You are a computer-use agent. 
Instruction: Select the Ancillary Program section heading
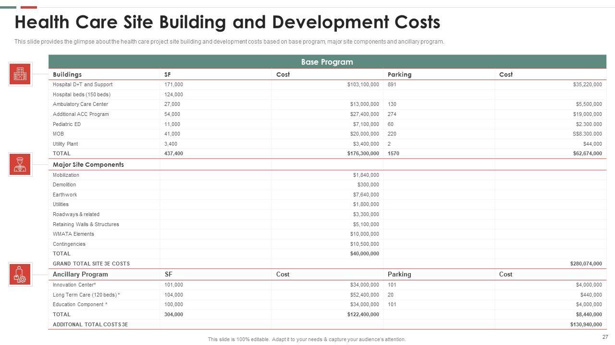click(80, 275)
